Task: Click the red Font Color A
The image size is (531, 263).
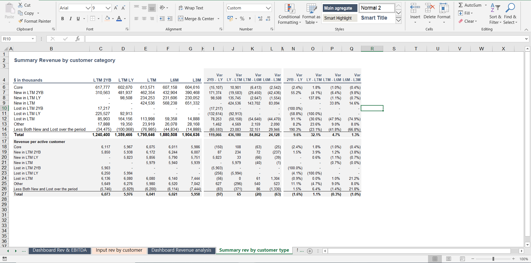Action: click(119, 19)
